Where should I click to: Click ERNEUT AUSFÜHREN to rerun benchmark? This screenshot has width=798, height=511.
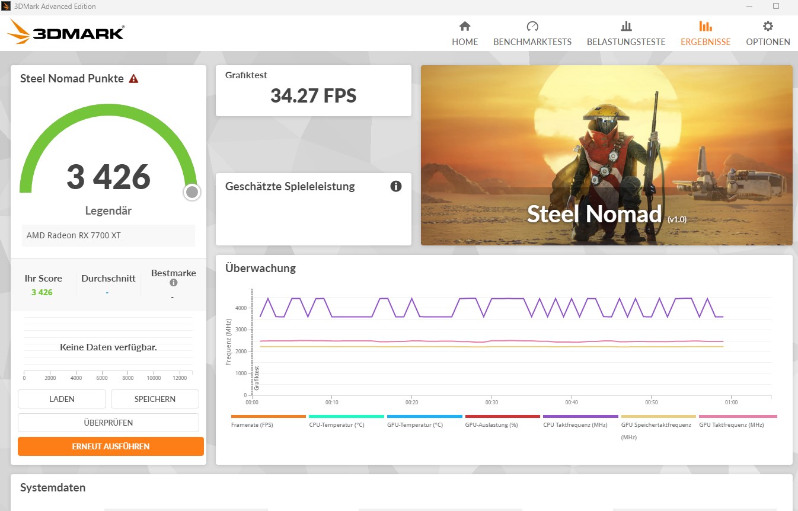[111, 446]
